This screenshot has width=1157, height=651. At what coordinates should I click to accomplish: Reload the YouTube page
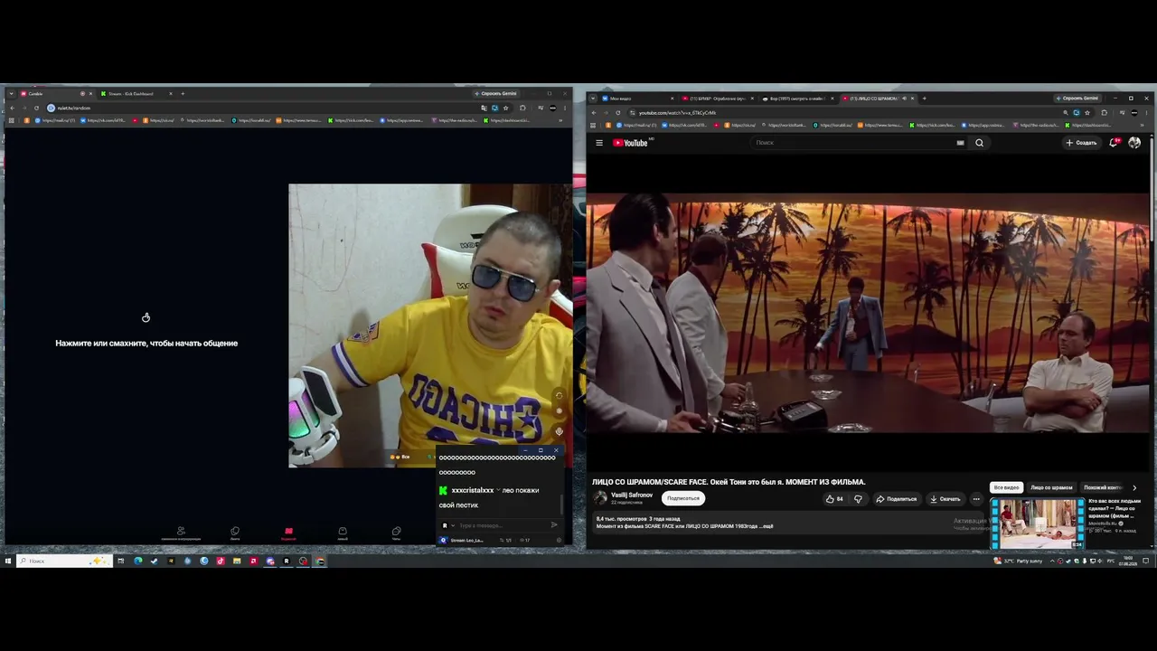click(618, 113)
